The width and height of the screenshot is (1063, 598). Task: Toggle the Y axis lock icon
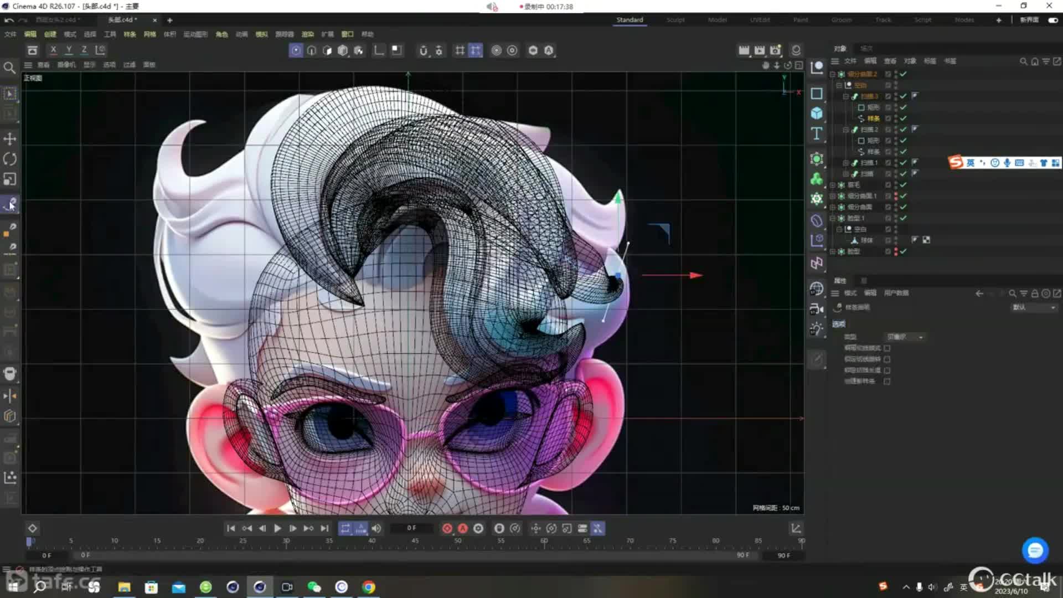point(69,50)
